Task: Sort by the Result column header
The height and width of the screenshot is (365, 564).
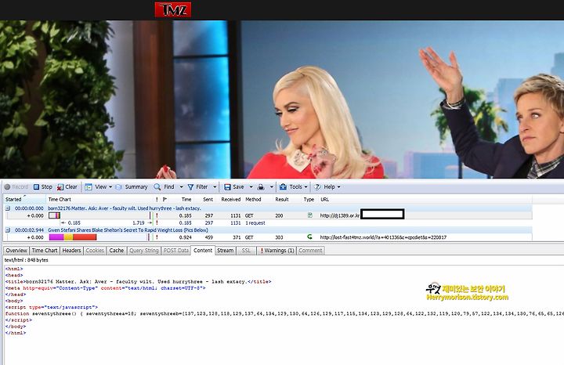Action: (x=282, y=199)
